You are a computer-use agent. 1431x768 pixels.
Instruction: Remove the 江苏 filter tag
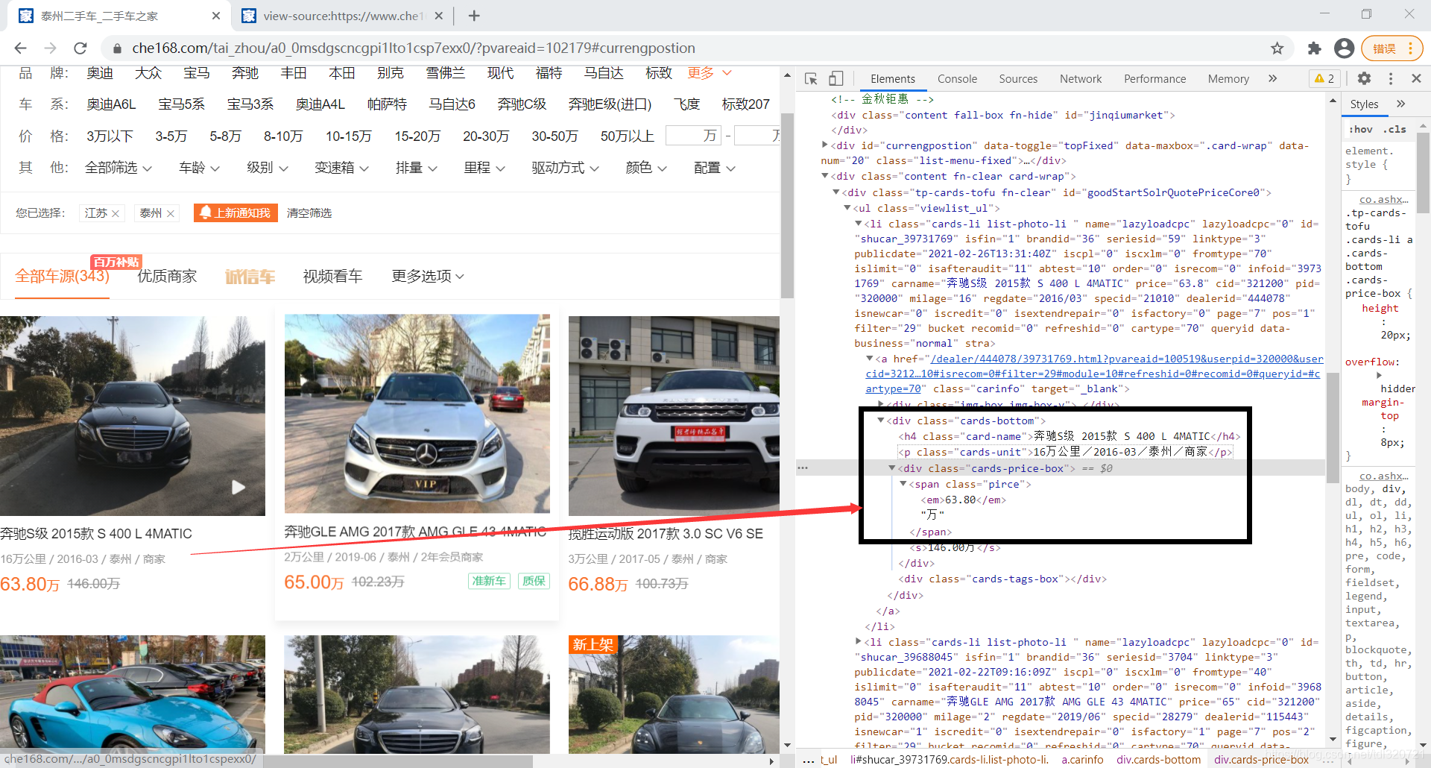pos(116,213)
